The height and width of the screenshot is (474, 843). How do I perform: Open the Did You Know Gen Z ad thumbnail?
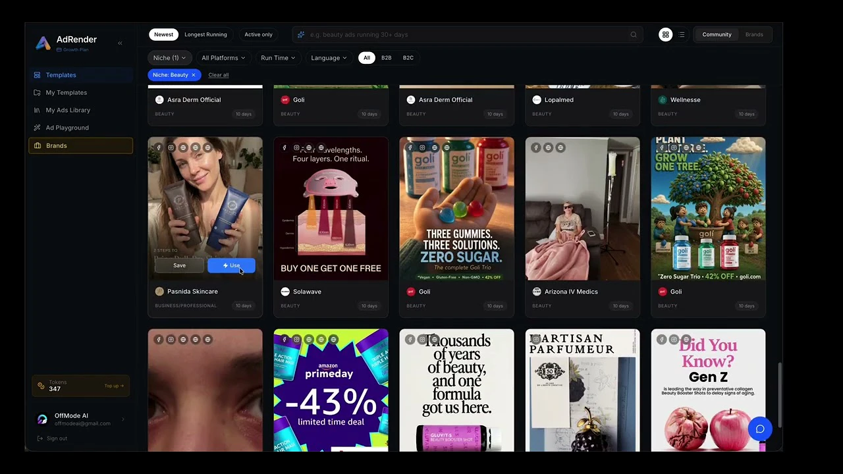tap(708, 390)
